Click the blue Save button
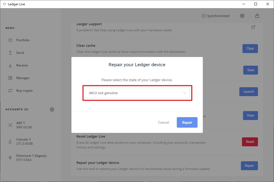Screen dimensions: 274x182 click(250, 70)
